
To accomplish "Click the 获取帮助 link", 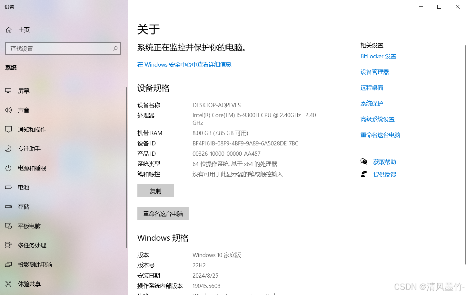I will [384, 162].
